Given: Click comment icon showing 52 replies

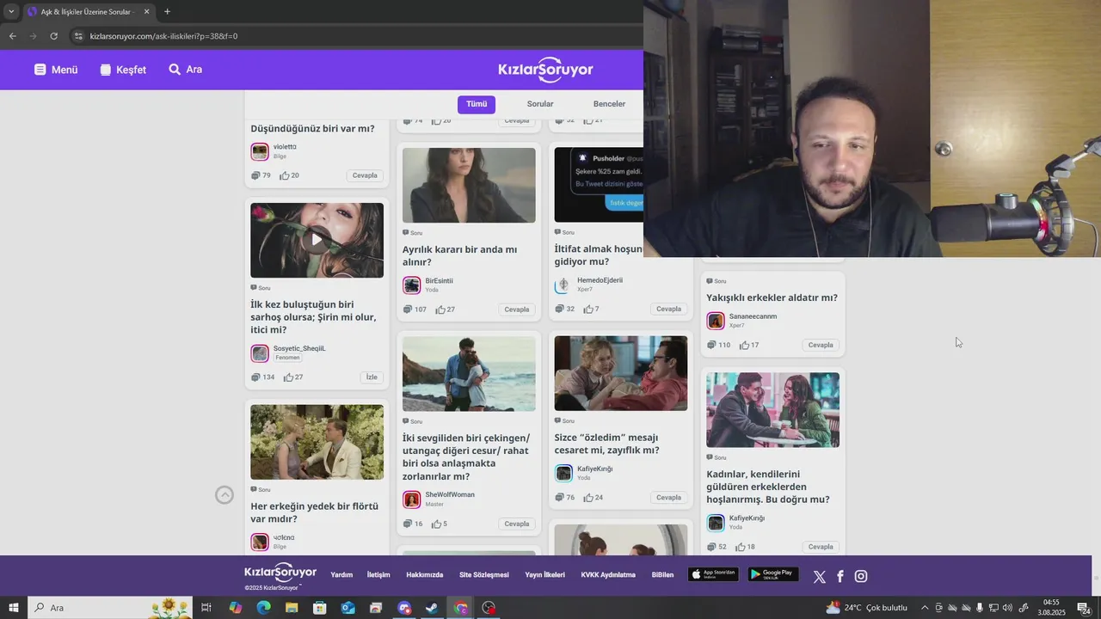Looking at the screenshot, I should pos(711,547).
